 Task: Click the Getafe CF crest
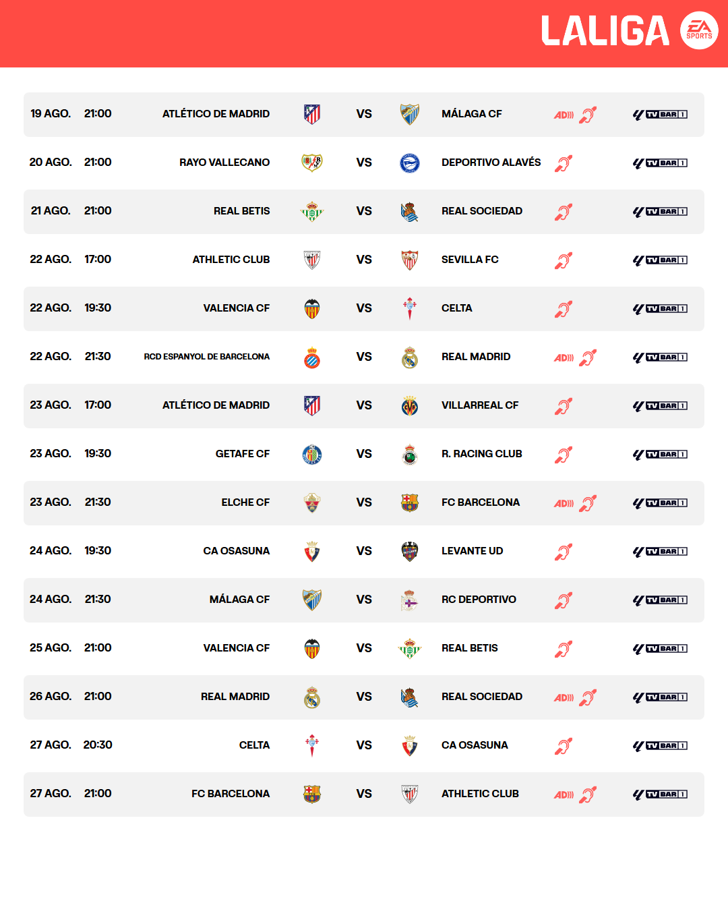[x=311, y=454]
